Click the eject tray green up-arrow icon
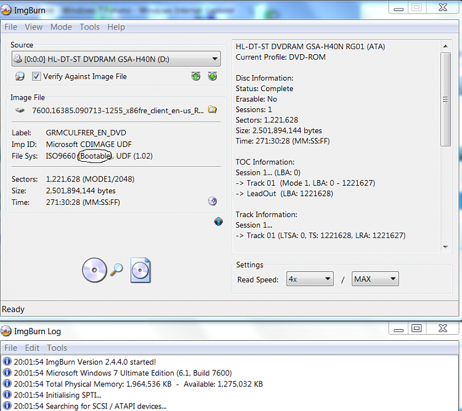 (196, 76)
